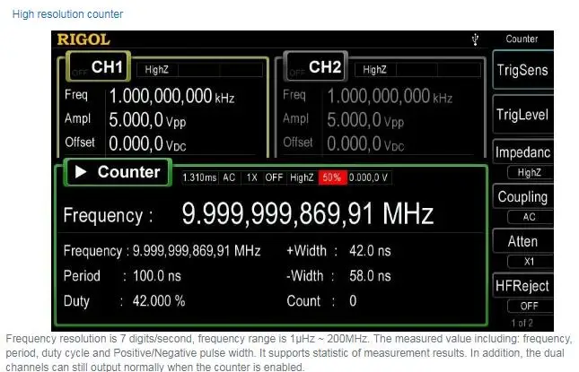Click the AC value under Coupling softkey
579x372 pixels.
pyautogui.click(x=530, y=217)
